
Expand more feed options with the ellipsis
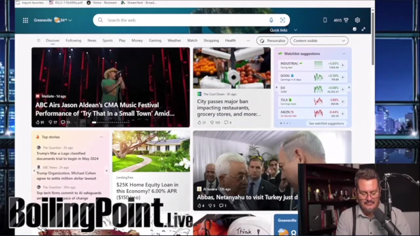click(x=248, y=41)
